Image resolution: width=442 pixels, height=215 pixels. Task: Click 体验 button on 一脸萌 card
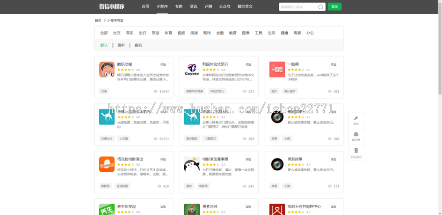(333, 64)
